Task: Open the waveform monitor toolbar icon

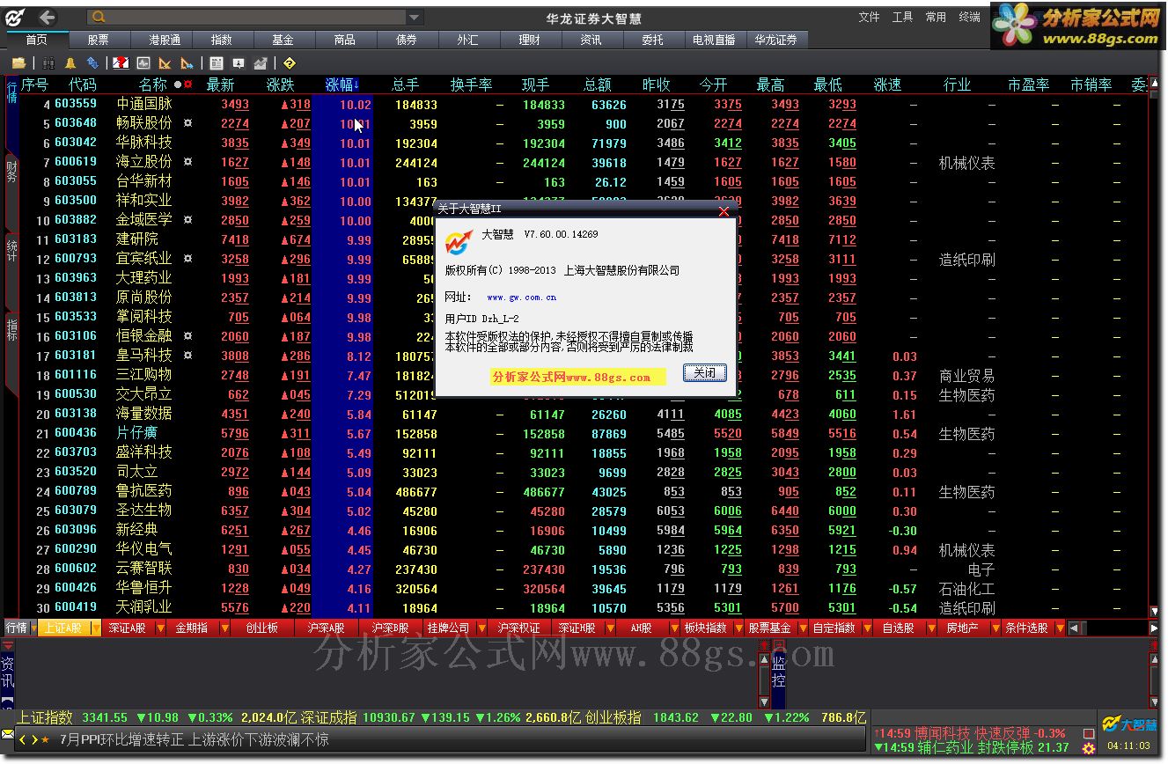Action: tap(143, 63)
